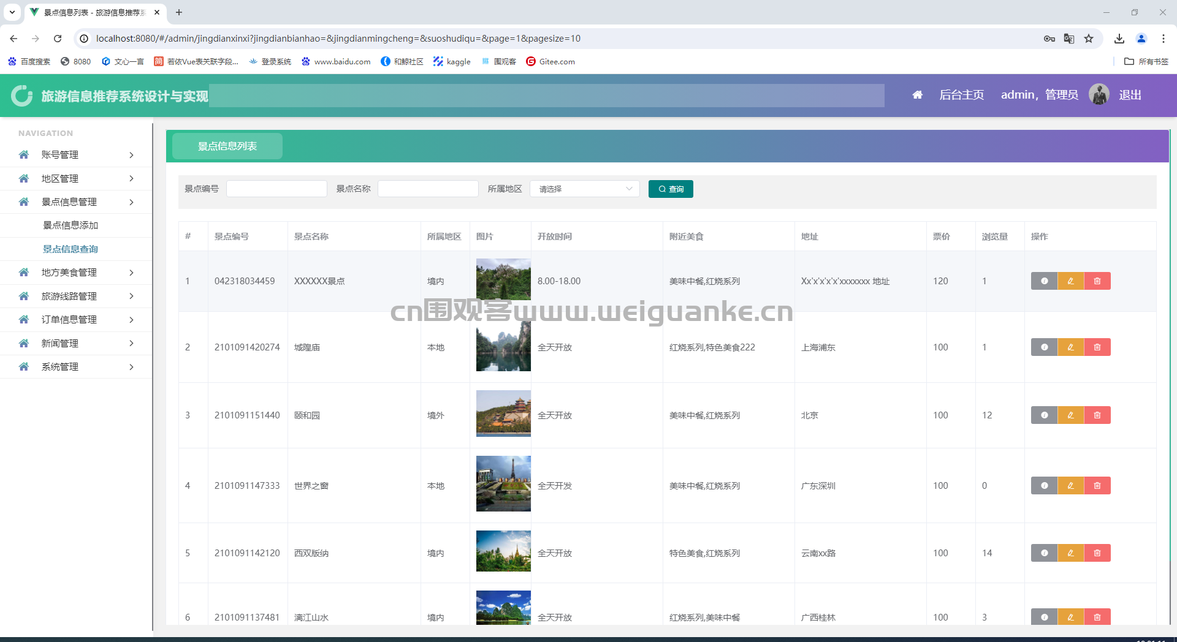Edit the 世界之窗 row entry
1177x642 pixels.
1070,486
